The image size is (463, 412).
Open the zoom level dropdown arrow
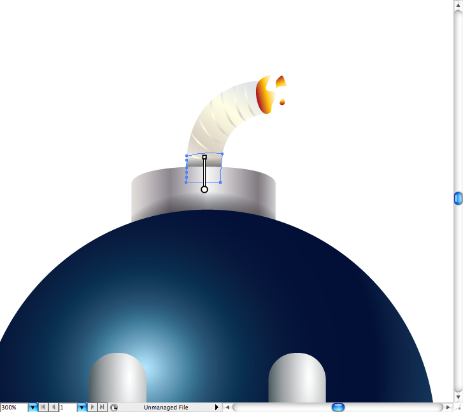pos(32,407)
